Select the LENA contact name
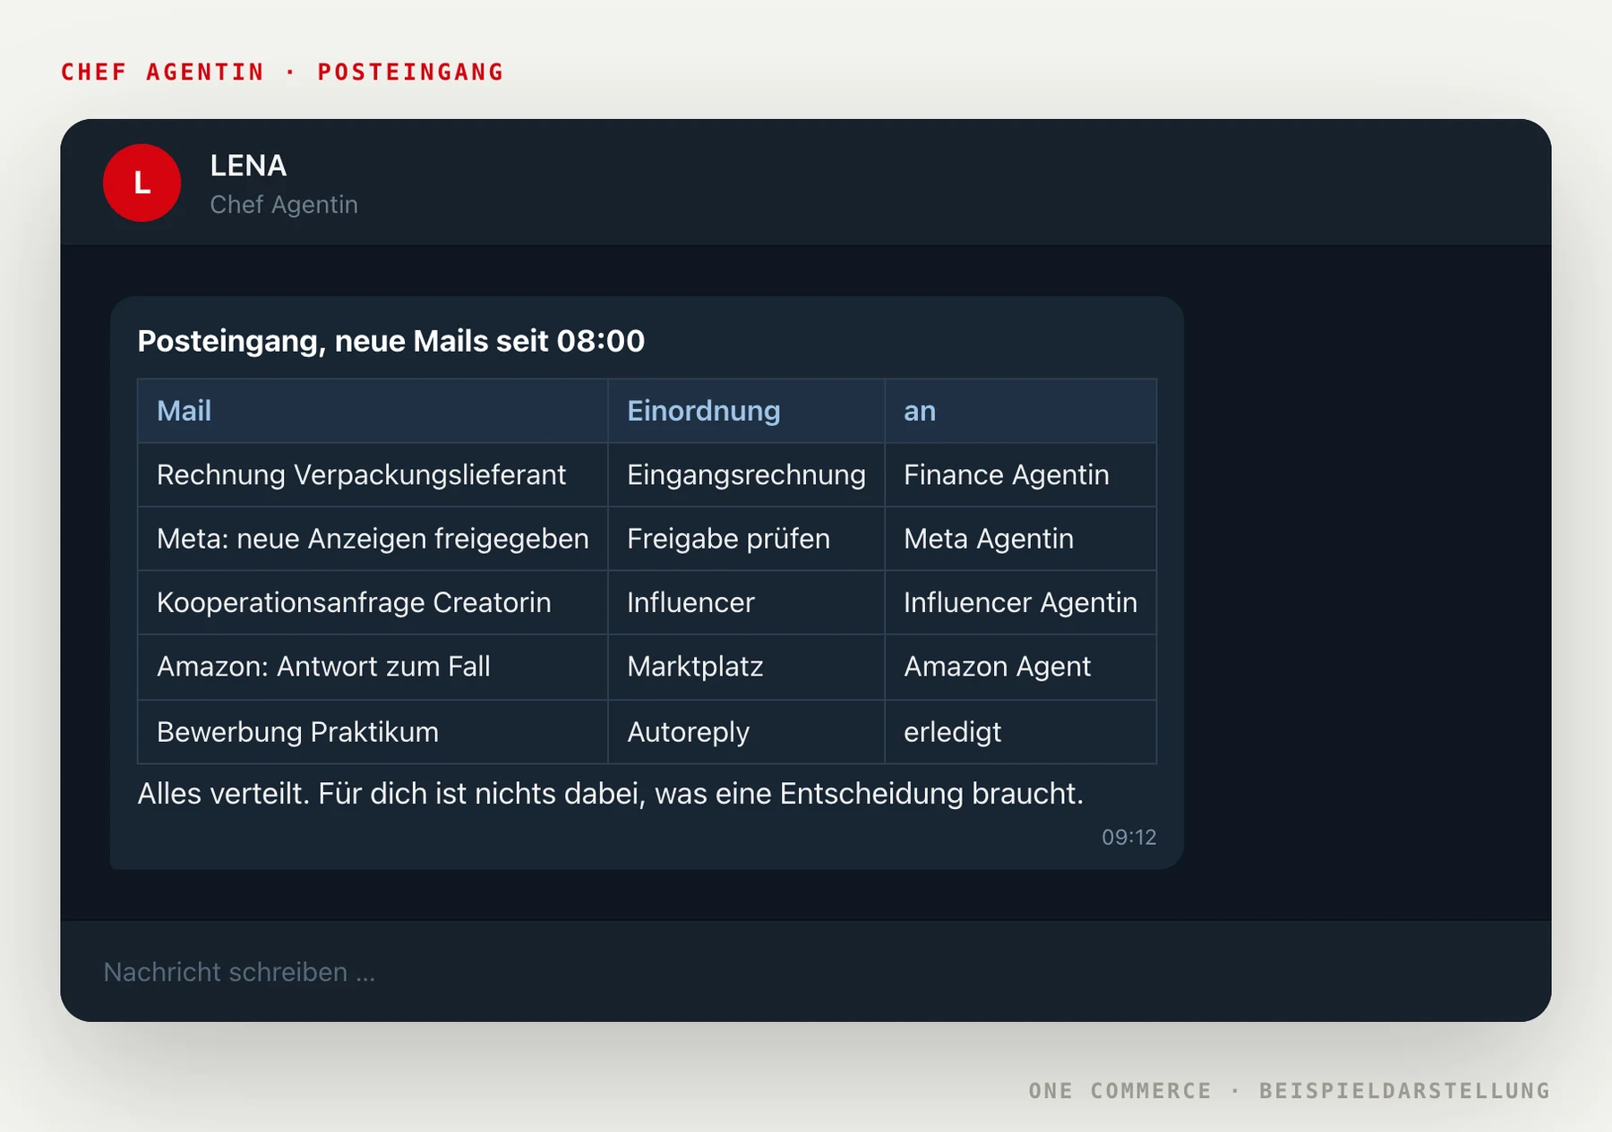1612x1132 pixels. (248, 166)
